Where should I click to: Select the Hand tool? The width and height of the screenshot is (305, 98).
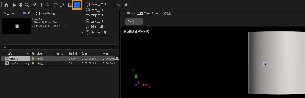20,5
